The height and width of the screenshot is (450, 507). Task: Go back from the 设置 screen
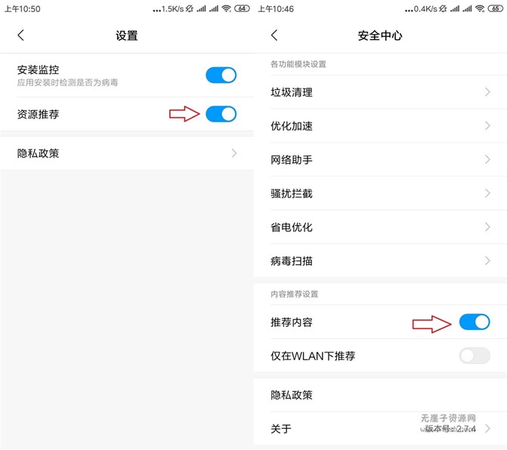point(20,35)
